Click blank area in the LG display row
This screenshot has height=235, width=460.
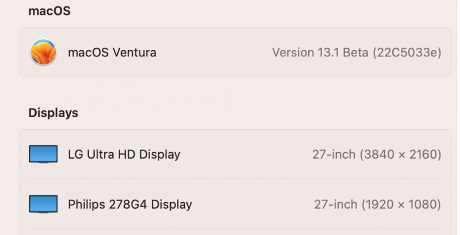click(241, 154)
